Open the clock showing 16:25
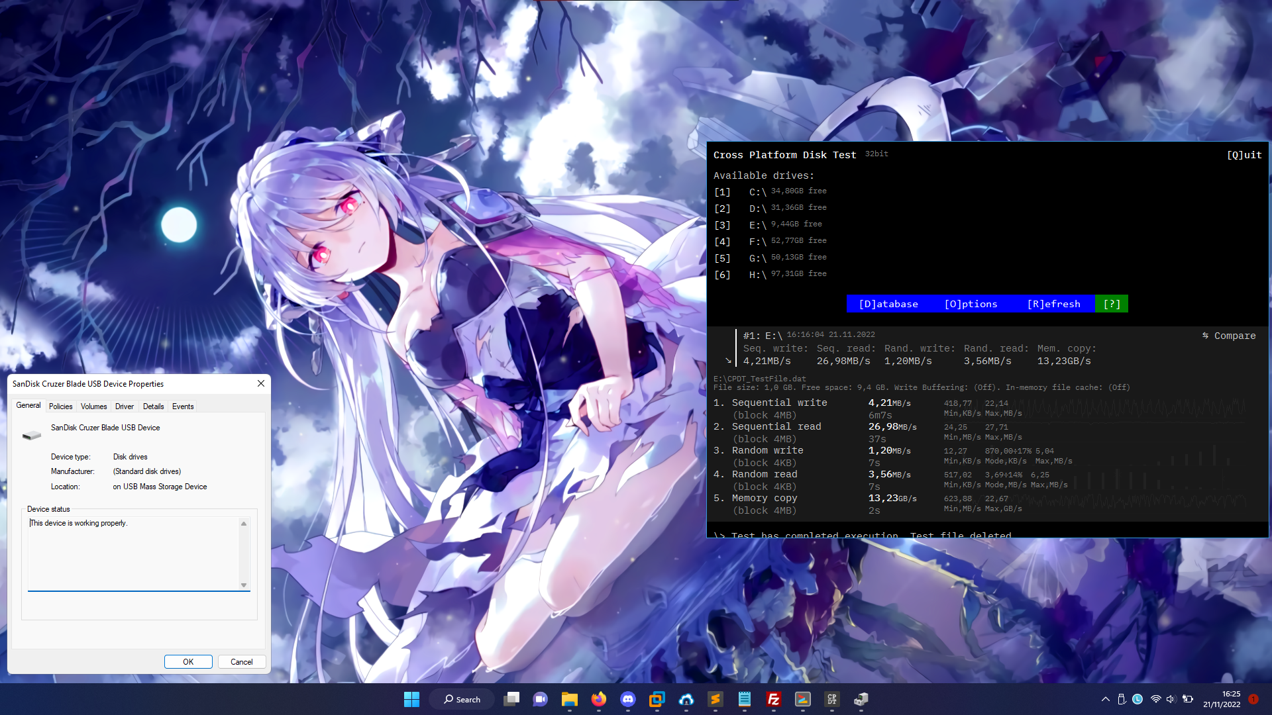The width and height of the screenshot is (1272, 715). 1222,699
